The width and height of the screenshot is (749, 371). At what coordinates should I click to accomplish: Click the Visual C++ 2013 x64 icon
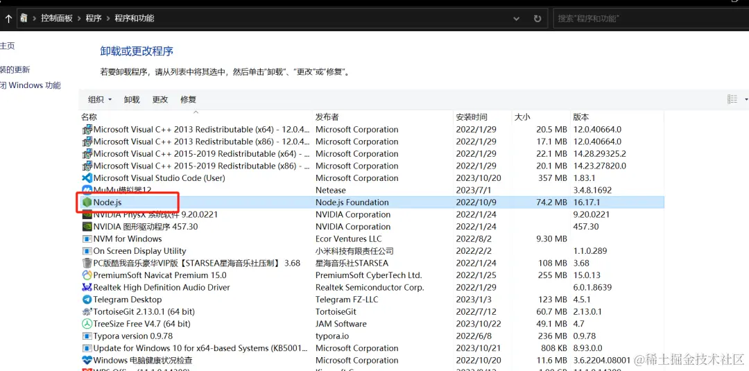[x=87, y=130]
